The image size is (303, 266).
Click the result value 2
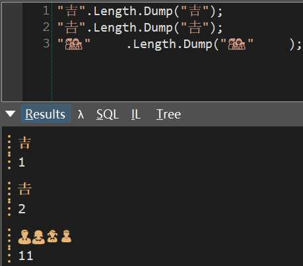[22, 209]
